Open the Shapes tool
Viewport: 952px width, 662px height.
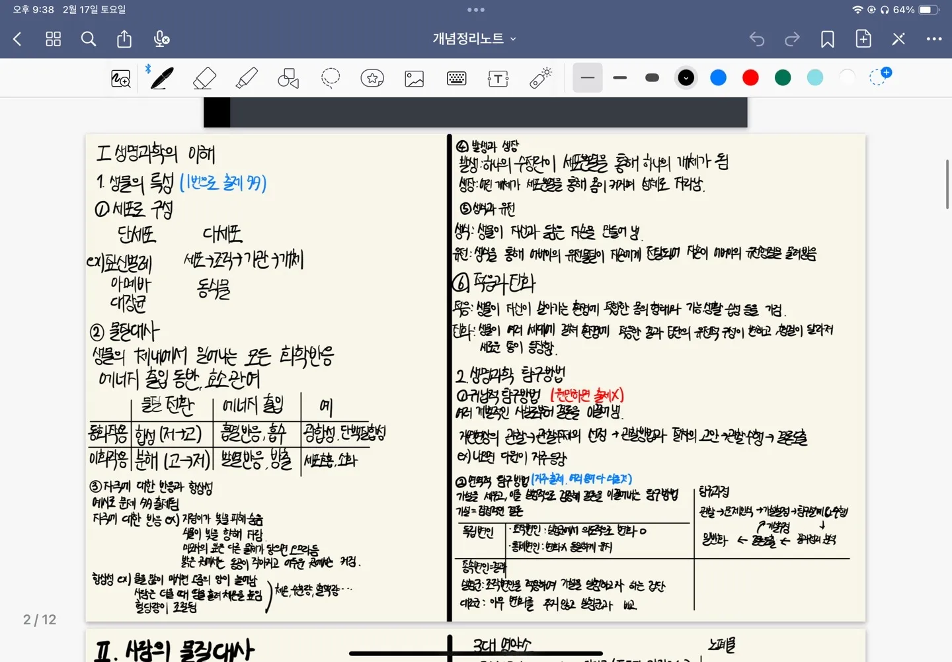pos(289,77)
